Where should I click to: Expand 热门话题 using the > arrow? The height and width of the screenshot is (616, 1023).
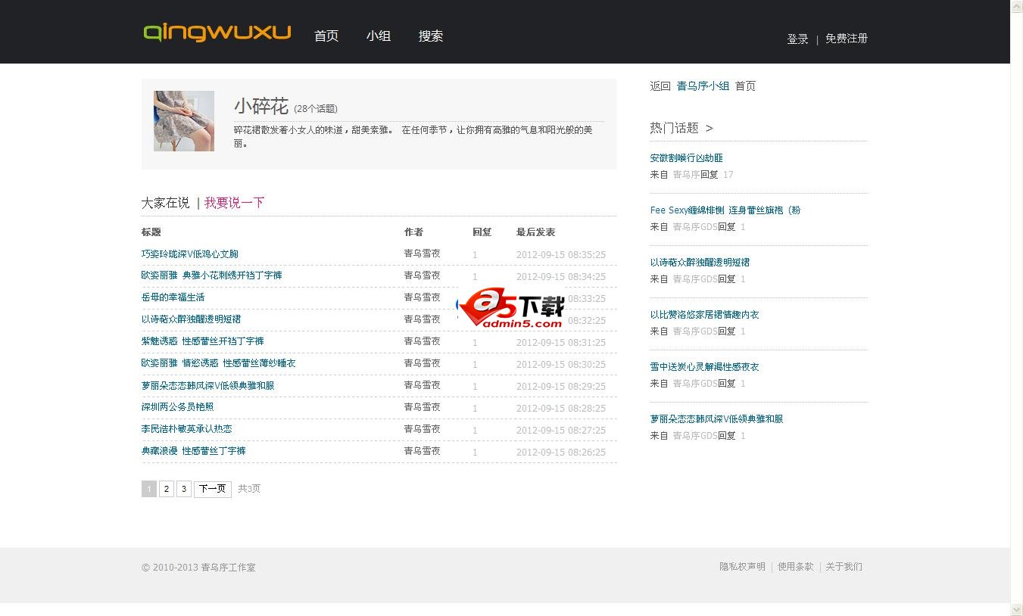pos(710,129)
